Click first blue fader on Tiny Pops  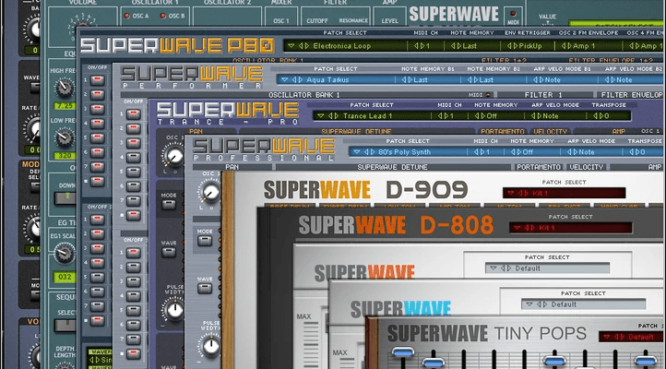click(401, 355)
